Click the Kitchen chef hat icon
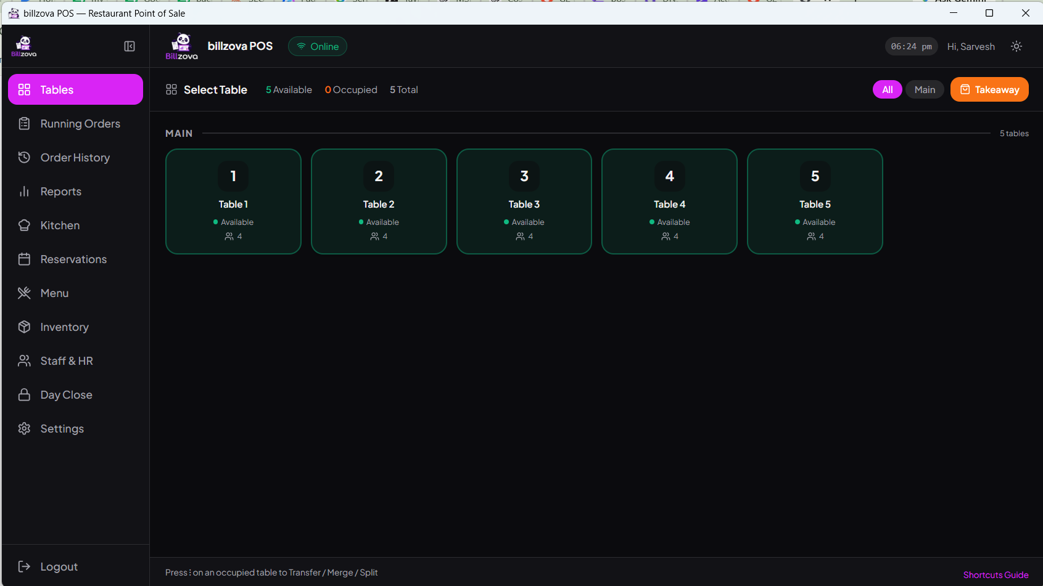This screenshot has width=1043, height=586. pos(24,226)
